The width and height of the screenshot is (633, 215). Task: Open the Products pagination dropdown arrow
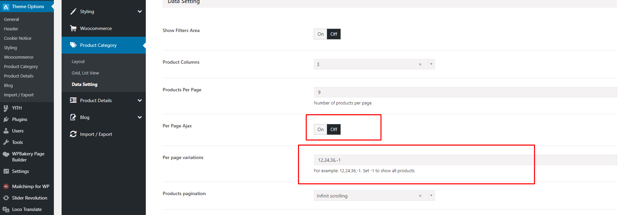[x=431, y=195]
